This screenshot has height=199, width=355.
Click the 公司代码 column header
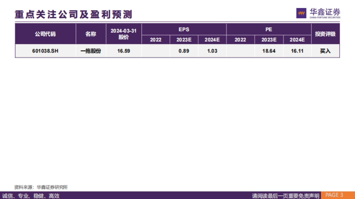click(46, 33)
